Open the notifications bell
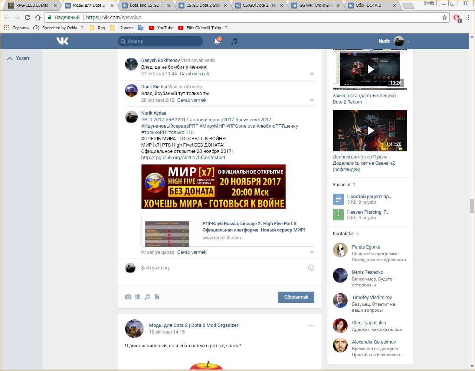The image size is (475, 371). pos(217,41)
